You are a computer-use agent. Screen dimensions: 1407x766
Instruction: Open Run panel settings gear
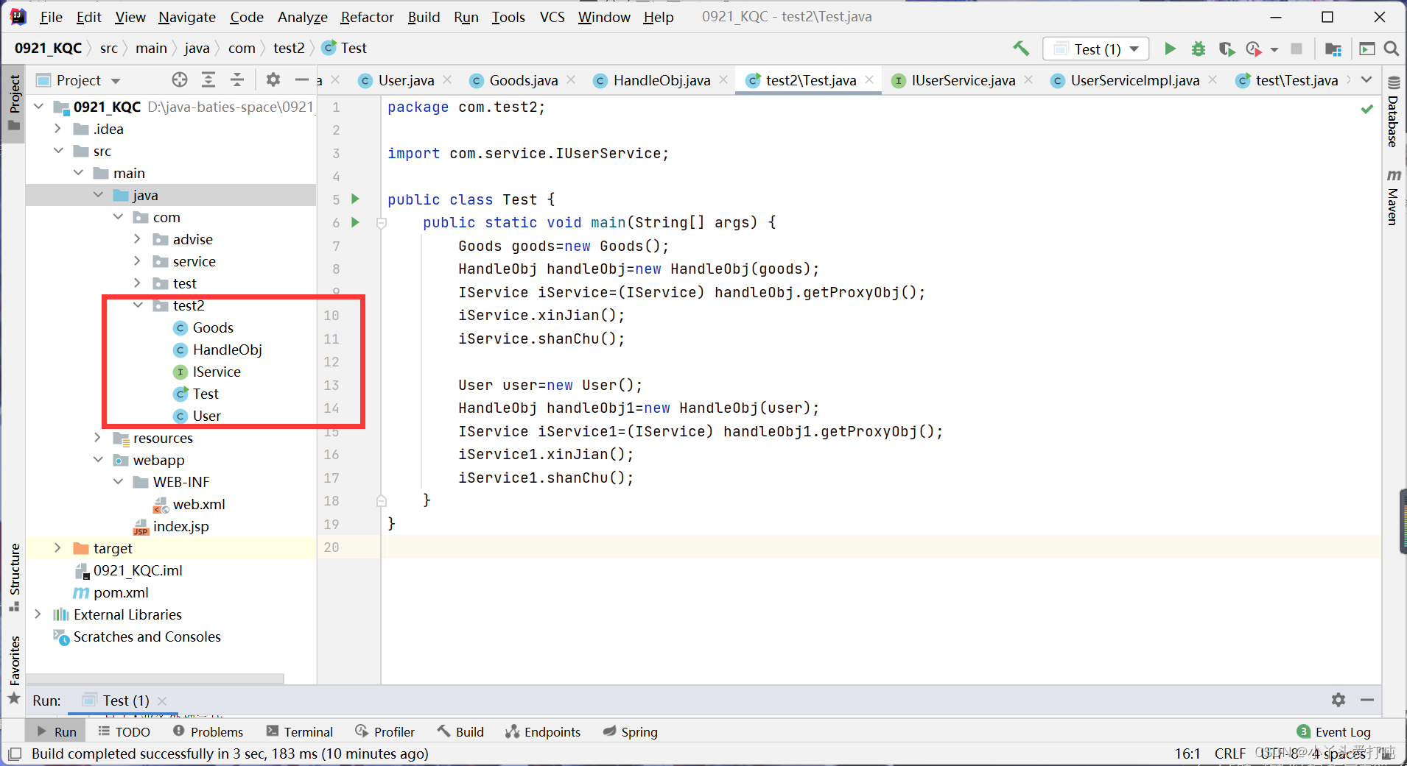point(1338,700)
